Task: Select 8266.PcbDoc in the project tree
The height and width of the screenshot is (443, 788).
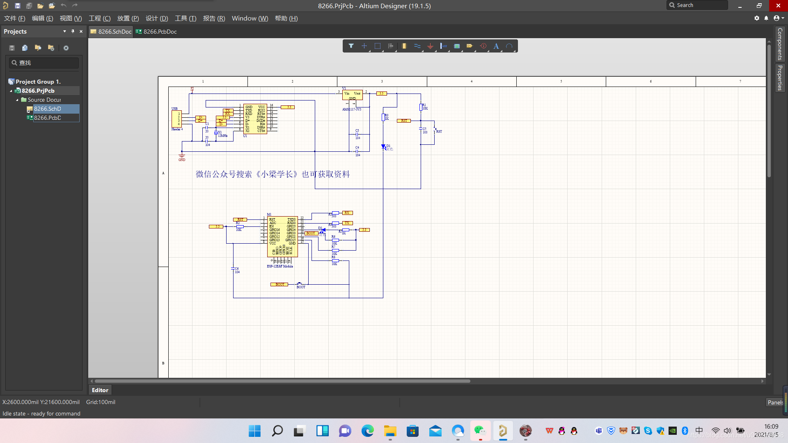Action: point(48,118)
